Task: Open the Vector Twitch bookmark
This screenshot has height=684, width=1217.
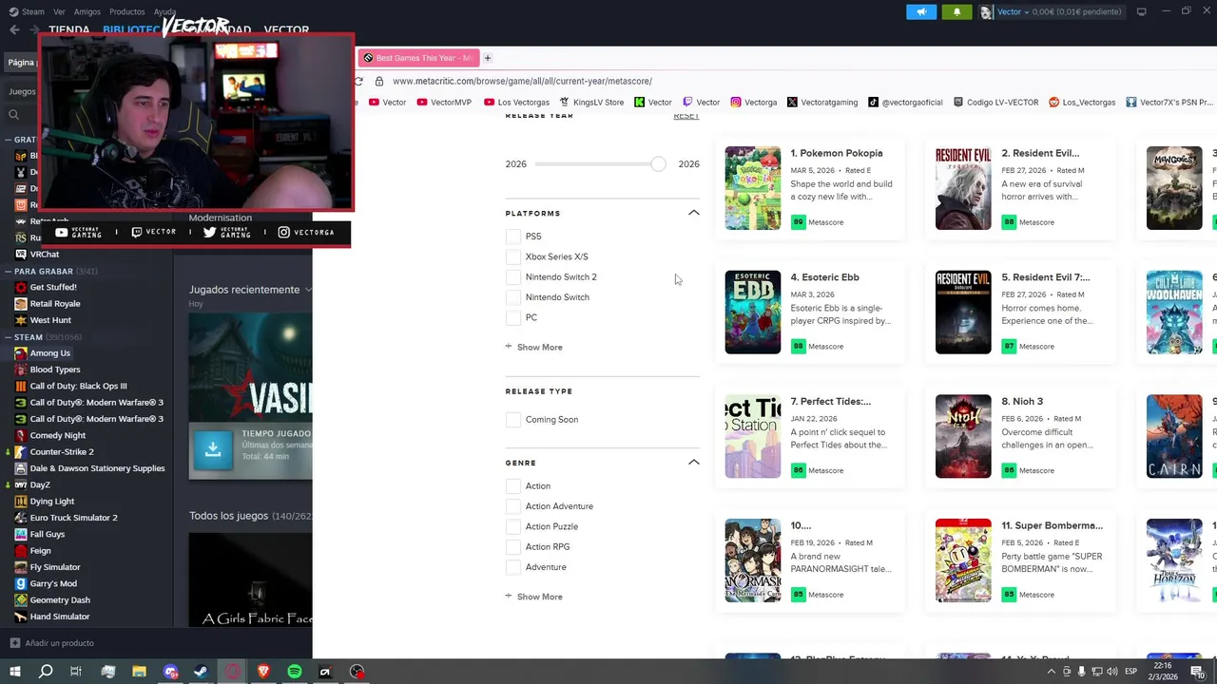Action: pyautogui.click(x=702, y=102)
